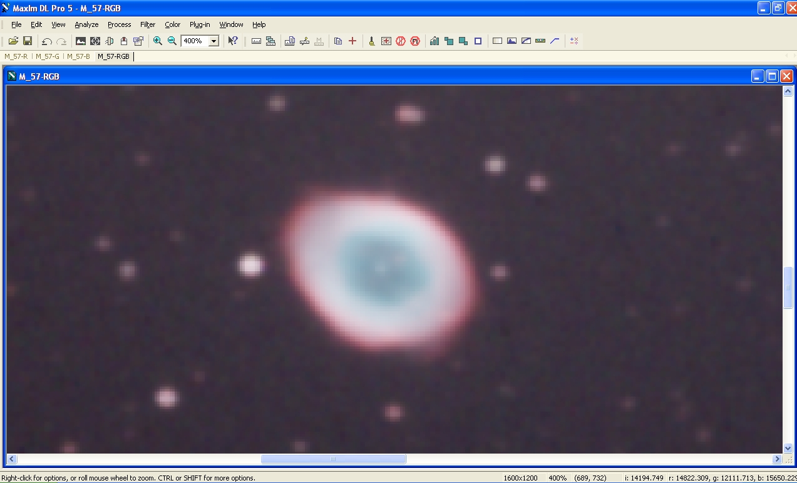Switch to the M_57-B image tab
Screen dimensions: 797x483
[x=79, y=56]
